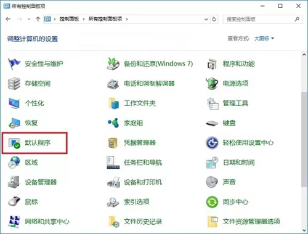This screenshot has width=308, height=234.
Task: Open the 查看方式 大图标 dropdown
Action: click(264, 38)
